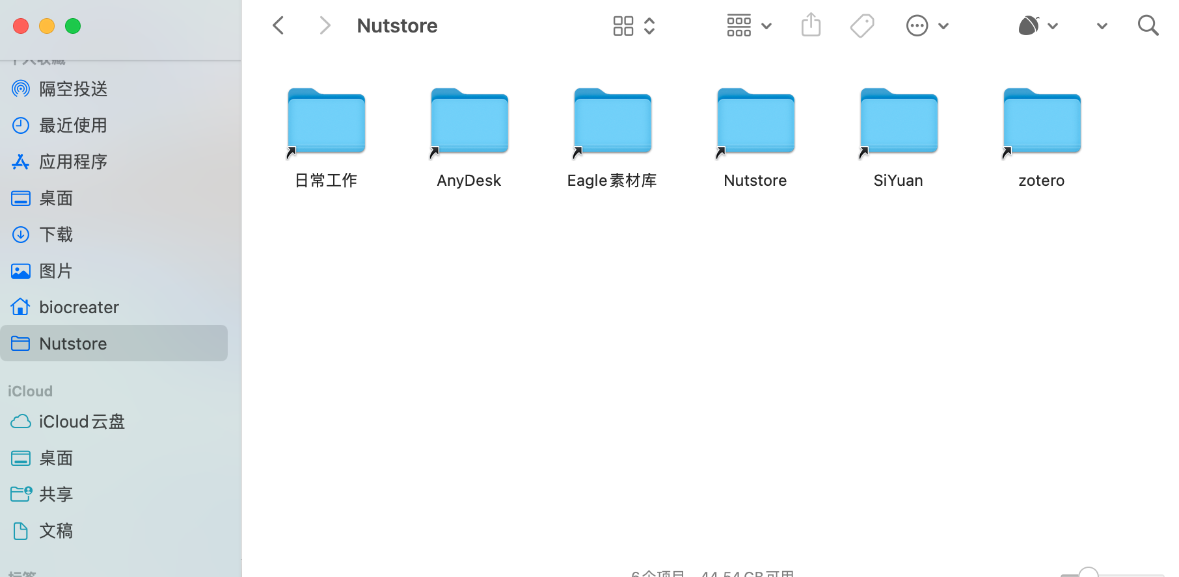Screen dimensions: 1179x577
Task: Open 下载 Downloads in sidebar
Action: [115, 235]
